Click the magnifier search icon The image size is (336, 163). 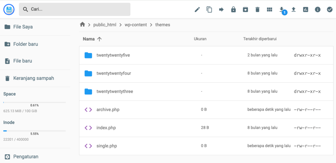pyautogui.click(x=26, y=10)
